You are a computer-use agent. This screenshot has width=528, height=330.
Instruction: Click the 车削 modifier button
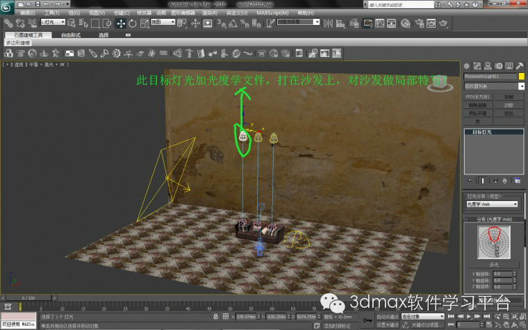coord(509,97)
